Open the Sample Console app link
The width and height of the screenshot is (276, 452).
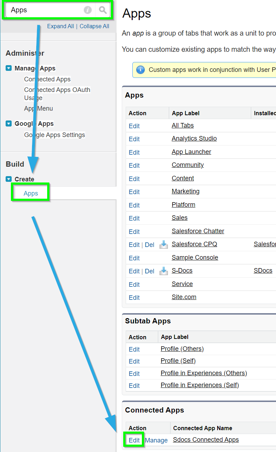click(x=195, y=258)
